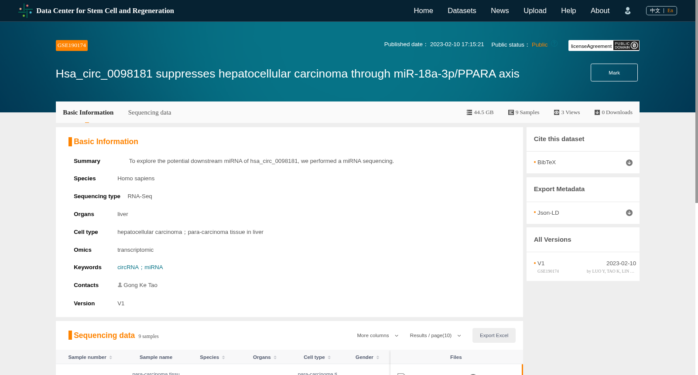Viewport: 698px width, 375px height.
Task: Open the user account profile icon
Action: click(628, 11)
